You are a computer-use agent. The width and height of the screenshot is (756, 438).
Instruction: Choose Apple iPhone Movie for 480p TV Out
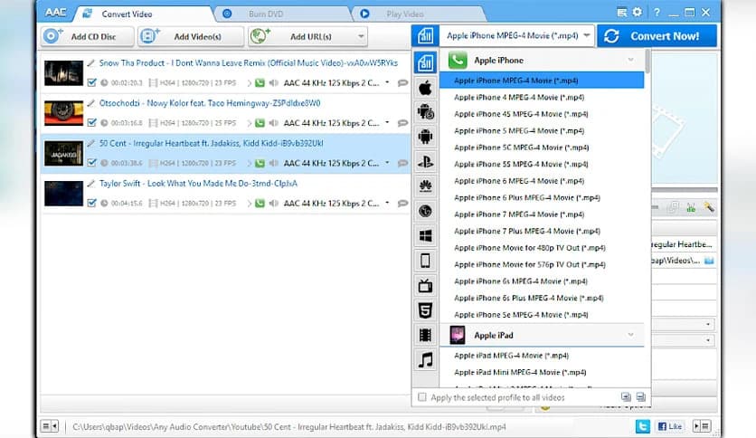(x=542, y=247)
